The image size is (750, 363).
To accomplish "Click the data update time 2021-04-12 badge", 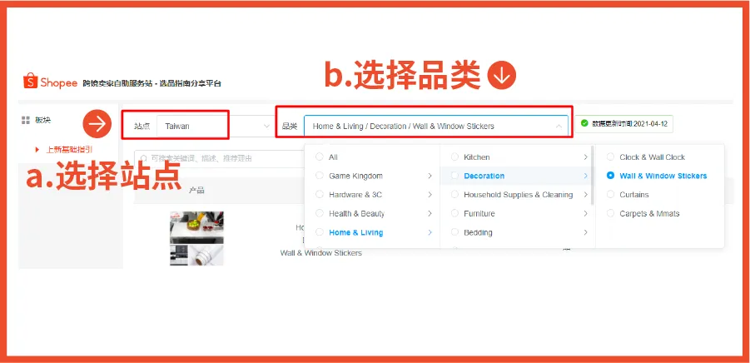I will click(x=623, y=123).
